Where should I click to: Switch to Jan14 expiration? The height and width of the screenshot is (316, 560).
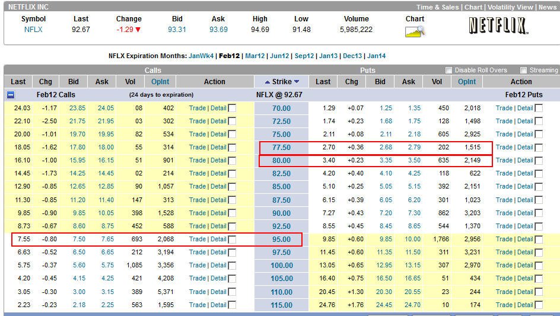click(x=377, y=56)
